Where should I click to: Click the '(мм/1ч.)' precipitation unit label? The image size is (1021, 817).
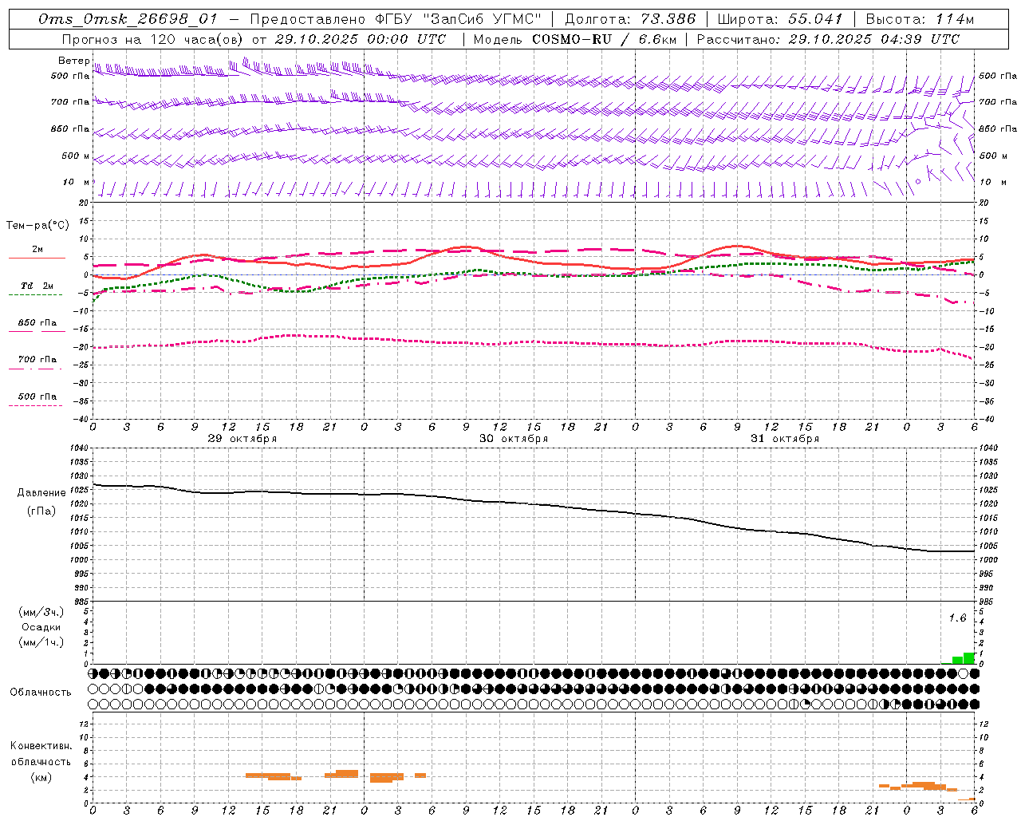click(41, 642)
